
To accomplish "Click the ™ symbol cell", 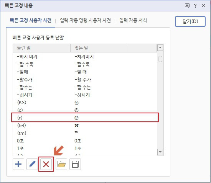I will 76,132.
